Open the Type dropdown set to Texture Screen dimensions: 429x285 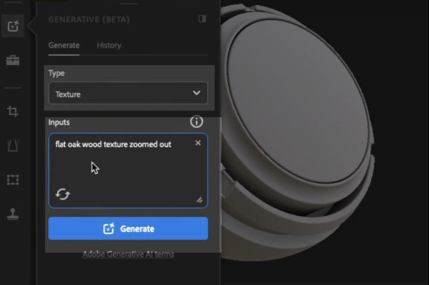point(128,94)
